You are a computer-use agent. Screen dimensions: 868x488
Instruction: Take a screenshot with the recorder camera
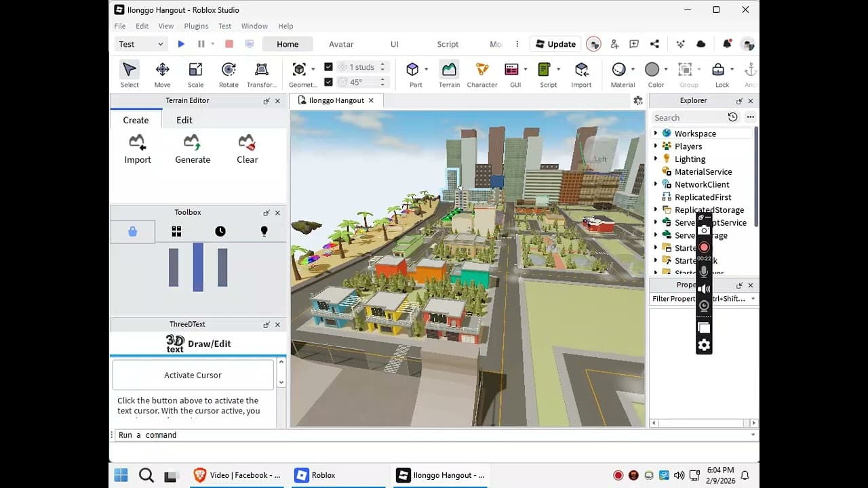pyautogui.click(x=704, y=230)
